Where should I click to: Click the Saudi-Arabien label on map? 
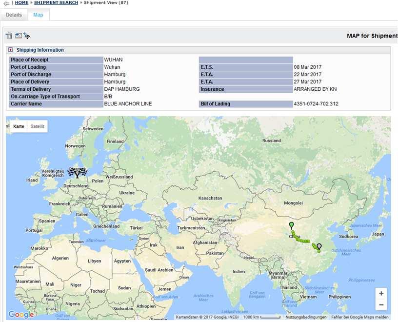coord(159,270)
